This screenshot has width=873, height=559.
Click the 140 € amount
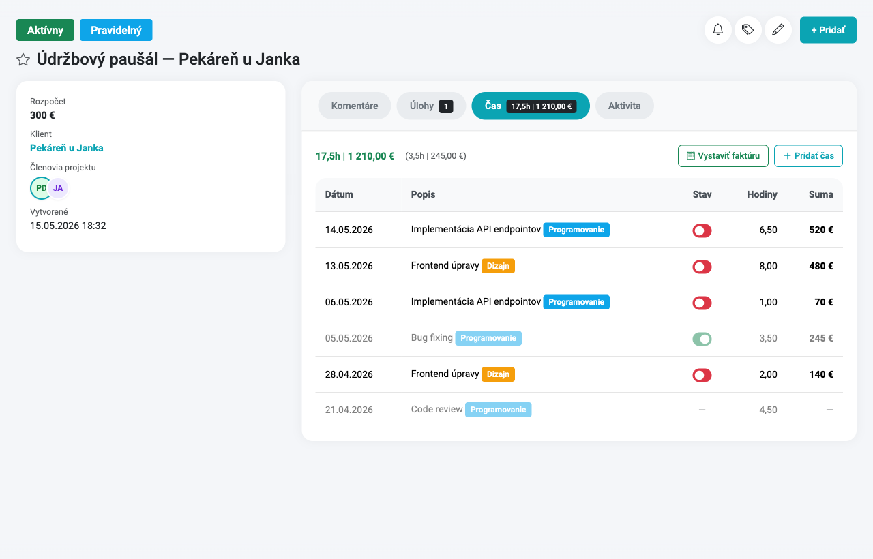coord(821,374)
